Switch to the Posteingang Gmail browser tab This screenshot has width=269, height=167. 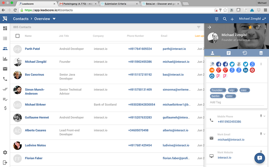pyautogui.click(x=78, y=4)
